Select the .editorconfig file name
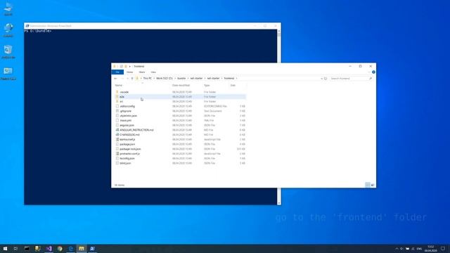Viewport: 450px width, 253px height. [127, 106]
